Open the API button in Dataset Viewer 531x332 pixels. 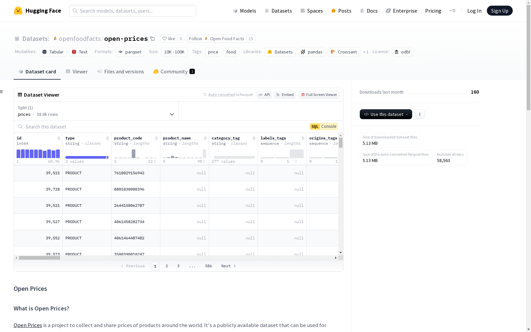[264, 95]
